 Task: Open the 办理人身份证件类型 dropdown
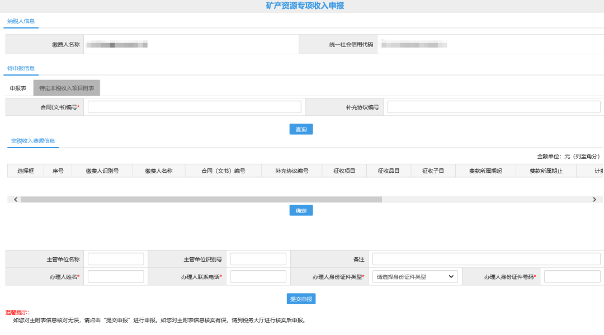click(415, 276)
